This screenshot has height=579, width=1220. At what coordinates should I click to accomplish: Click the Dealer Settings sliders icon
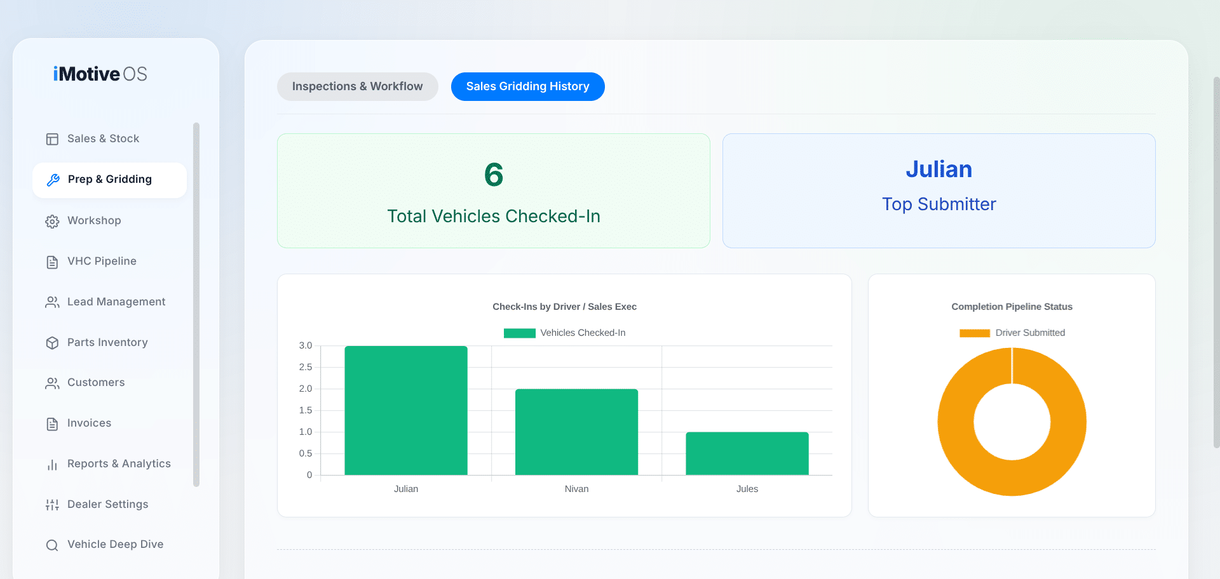click(x=52, y=505)
